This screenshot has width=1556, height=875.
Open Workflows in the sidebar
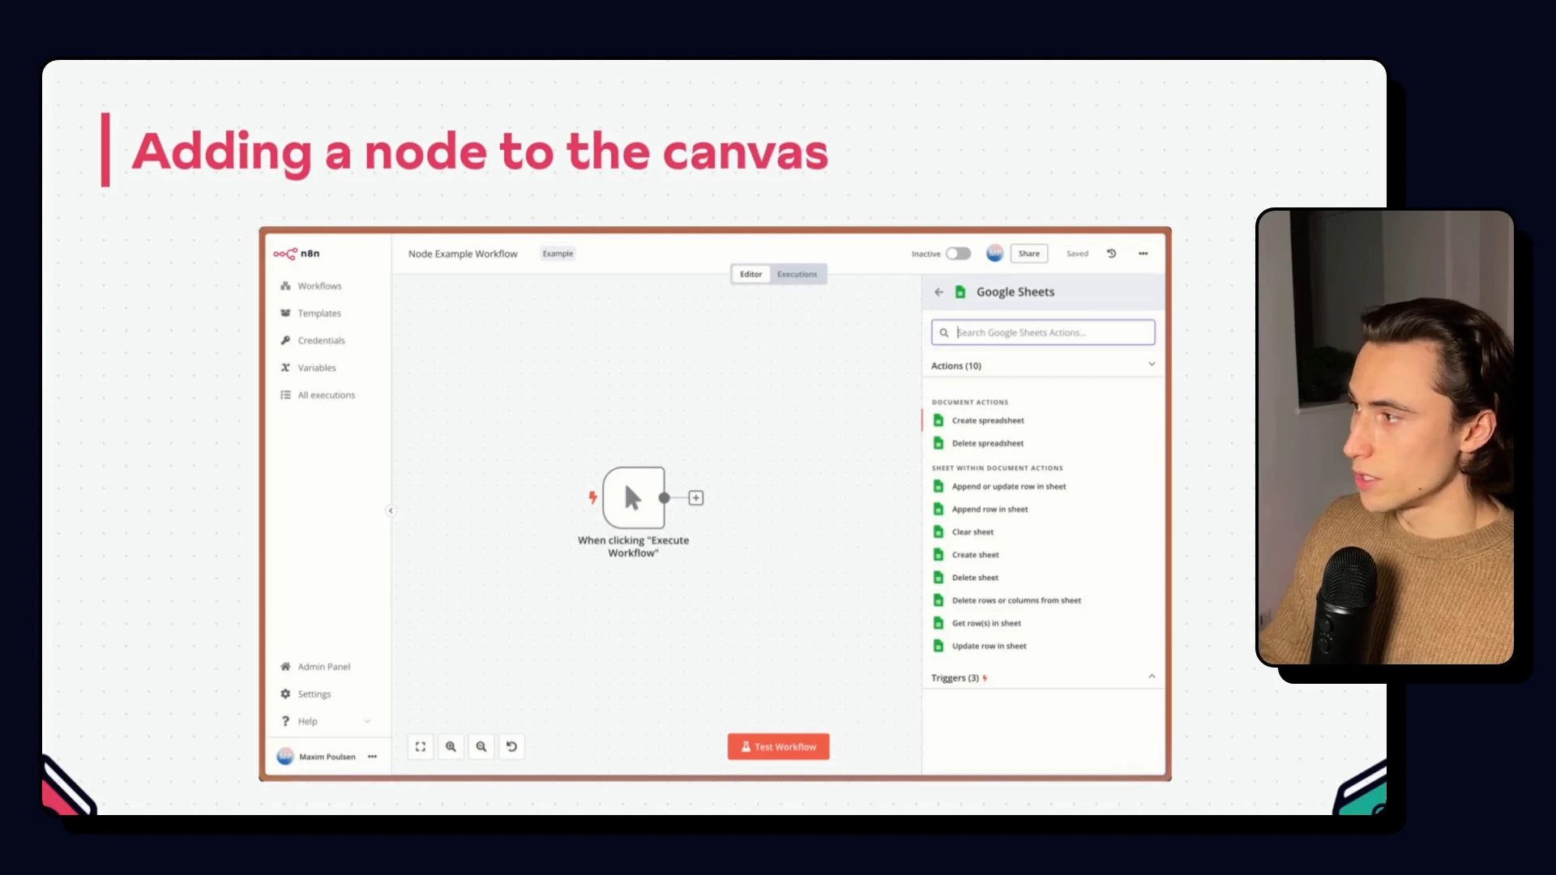(x=311, y=286)
